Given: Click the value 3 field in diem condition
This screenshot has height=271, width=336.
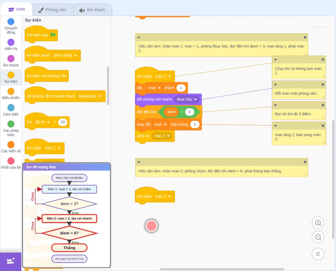Looking at the screenshot, I should point(190,112).
